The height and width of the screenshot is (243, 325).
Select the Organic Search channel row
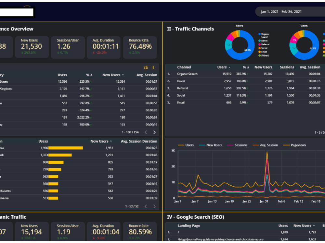pyautogui.click(x=245, y=74)
